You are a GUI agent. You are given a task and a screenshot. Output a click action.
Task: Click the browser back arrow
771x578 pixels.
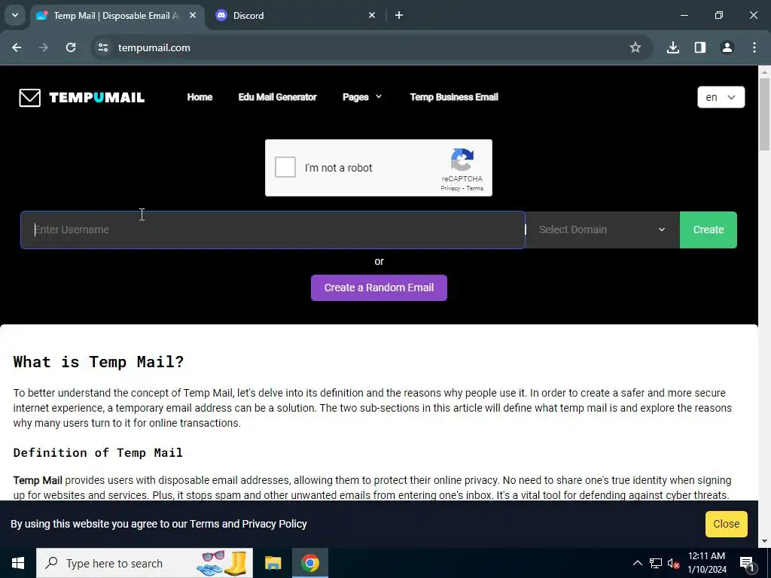click(17, 47)
